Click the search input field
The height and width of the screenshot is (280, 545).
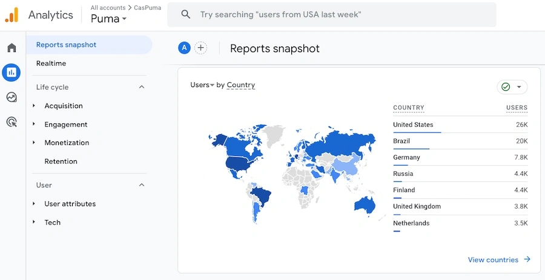point(339,15)
